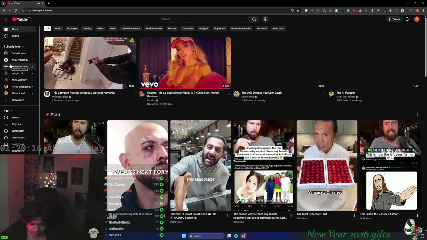Open the Chrome three-dot menu
This screenshot has width=427, height=240.
click(x=423, y=10)
